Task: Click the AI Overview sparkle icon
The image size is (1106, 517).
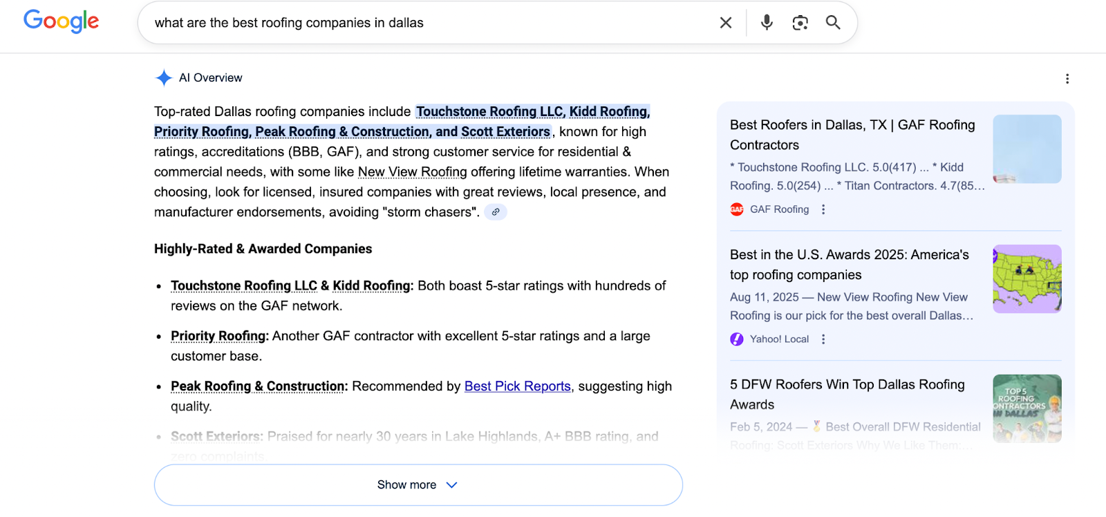Action: (164, 78)
